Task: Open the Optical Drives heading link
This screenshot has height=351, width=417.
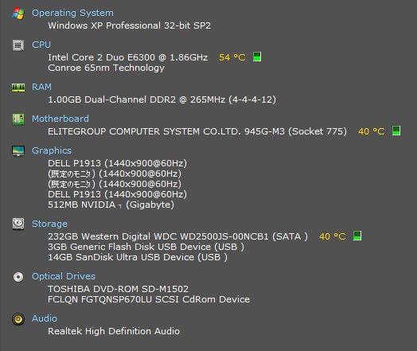Action: (x=64, y=276)
